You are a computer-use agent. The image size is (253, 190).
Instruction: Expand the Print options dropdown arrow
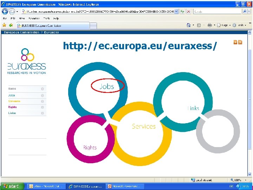pyautogui.click(x=214, y=25)
